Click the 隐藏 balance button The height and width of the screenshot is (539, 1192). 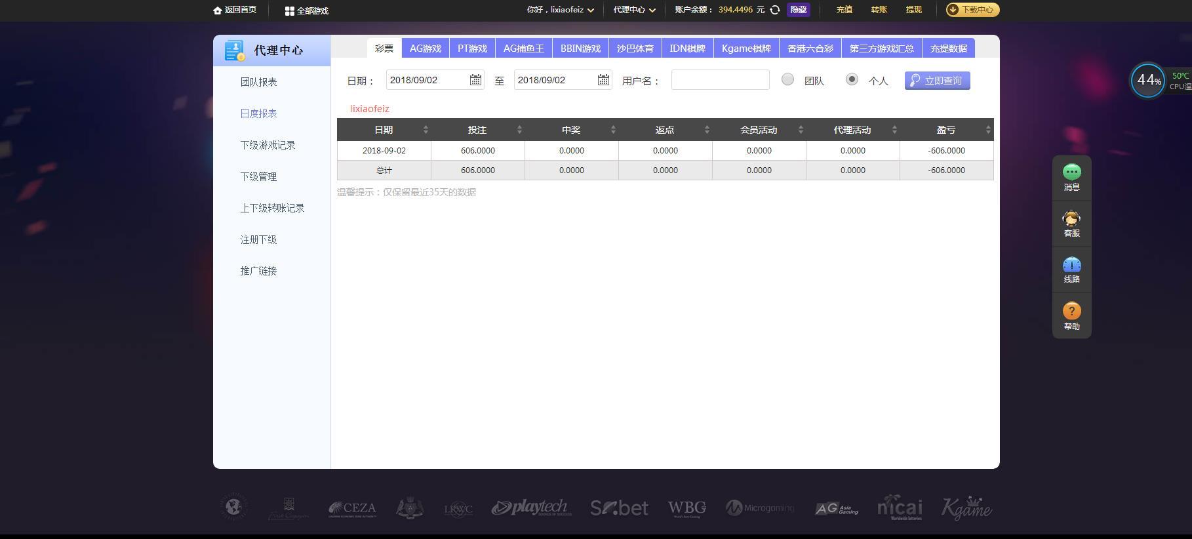pos(799,10)
